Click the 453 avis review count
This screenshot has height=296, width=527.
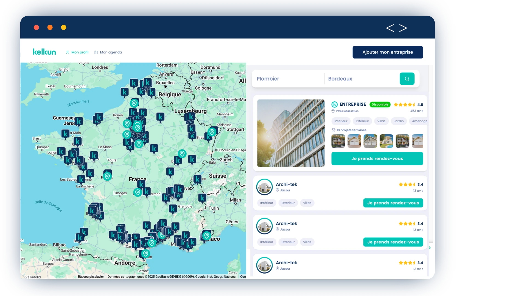(x=416, y=111)
